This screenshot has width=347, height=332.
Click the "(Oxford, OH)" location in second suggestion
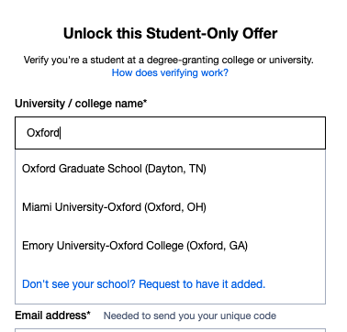pyautogui.click(x=175, y=207)
